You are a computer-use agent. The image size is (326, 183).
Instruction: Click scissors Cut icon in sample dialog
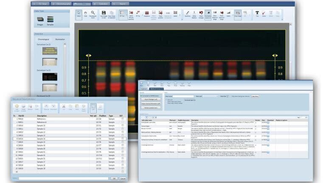[x=64, y=107]
